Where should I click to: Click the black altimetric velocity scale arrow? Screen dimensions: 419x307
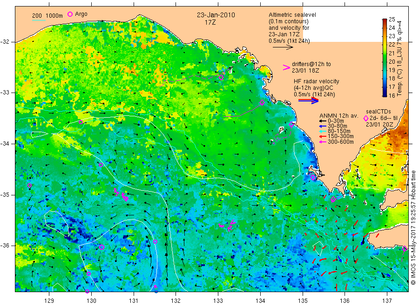tap(283, 47)
